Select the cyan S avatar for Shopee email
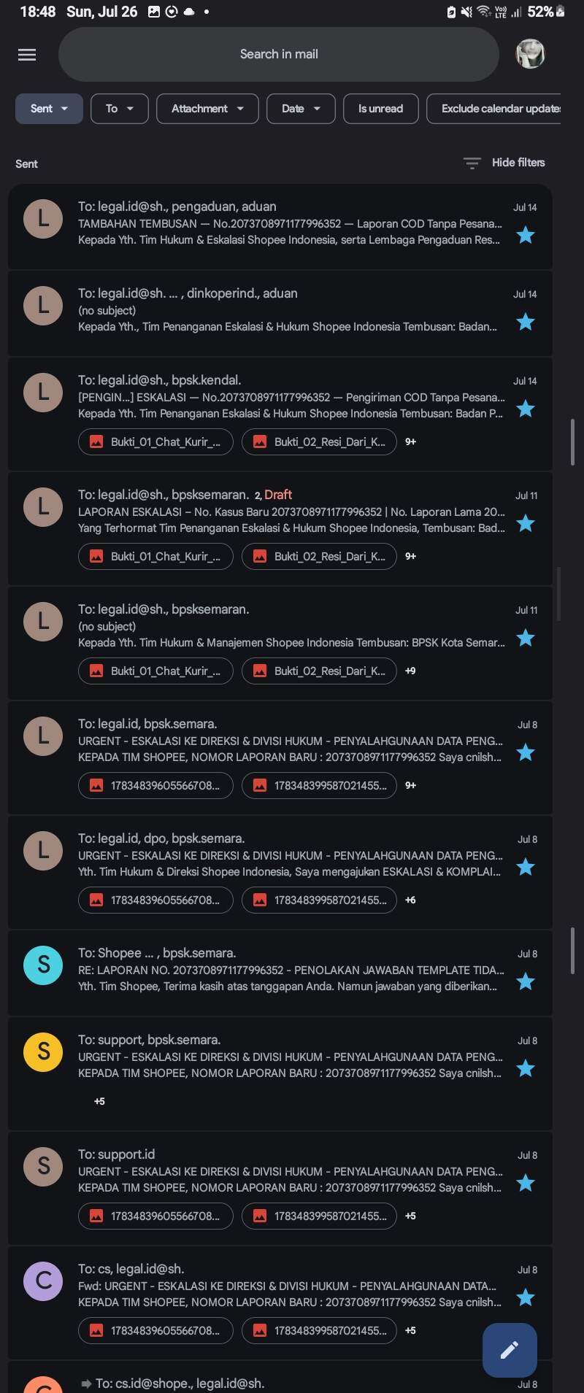The image size is (584, 1393). point(43,965)
